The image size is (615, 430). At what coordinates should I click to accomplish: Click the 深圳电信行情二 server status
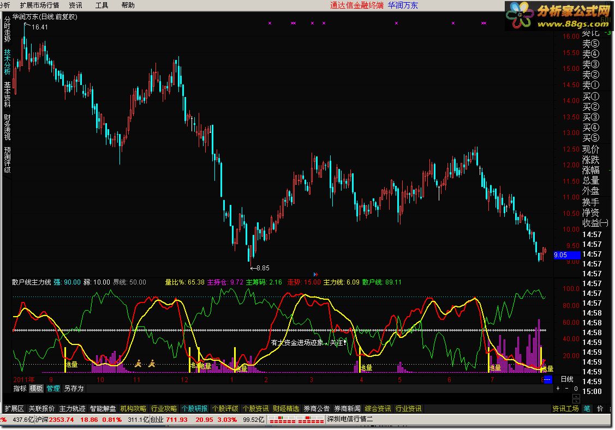[x=350, y=420]
